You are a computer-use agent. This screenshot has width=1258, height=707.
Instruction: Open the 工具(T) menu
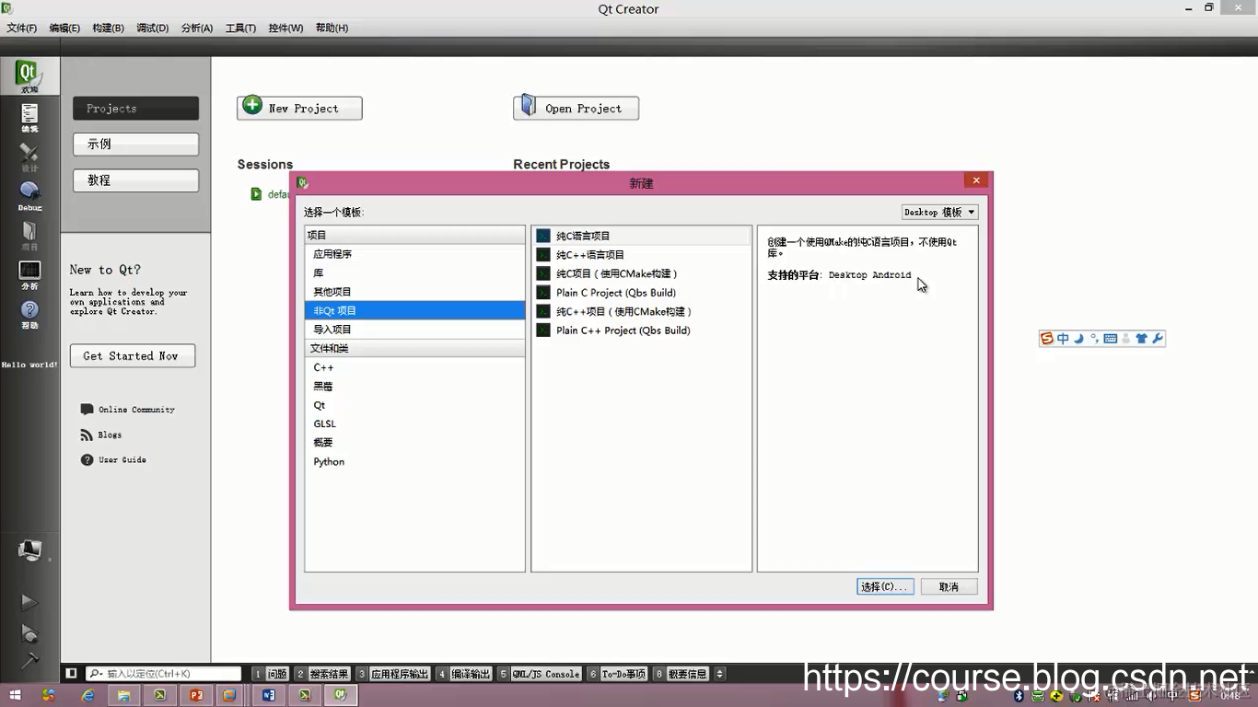pos(240,28)
